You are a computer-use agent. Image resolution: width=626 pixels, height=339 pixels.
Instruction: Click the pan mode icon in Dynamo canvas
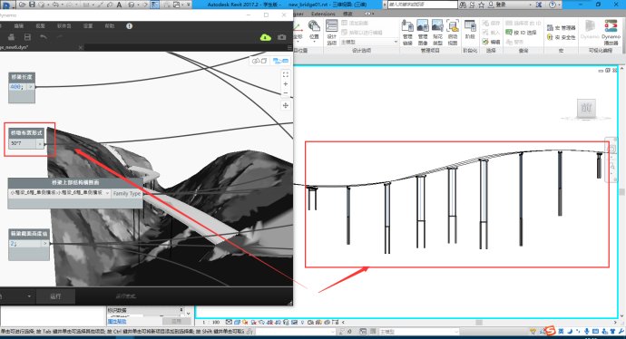286,105
